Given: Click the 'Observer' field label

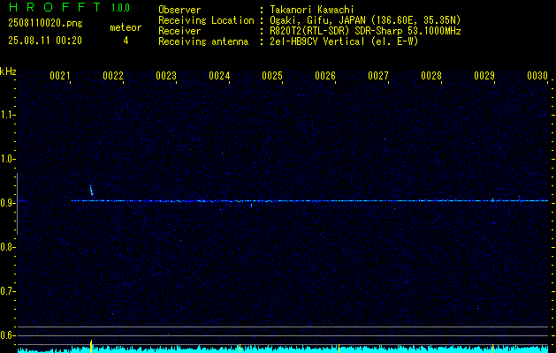Looking at the screenshot, I should point(179,10).
